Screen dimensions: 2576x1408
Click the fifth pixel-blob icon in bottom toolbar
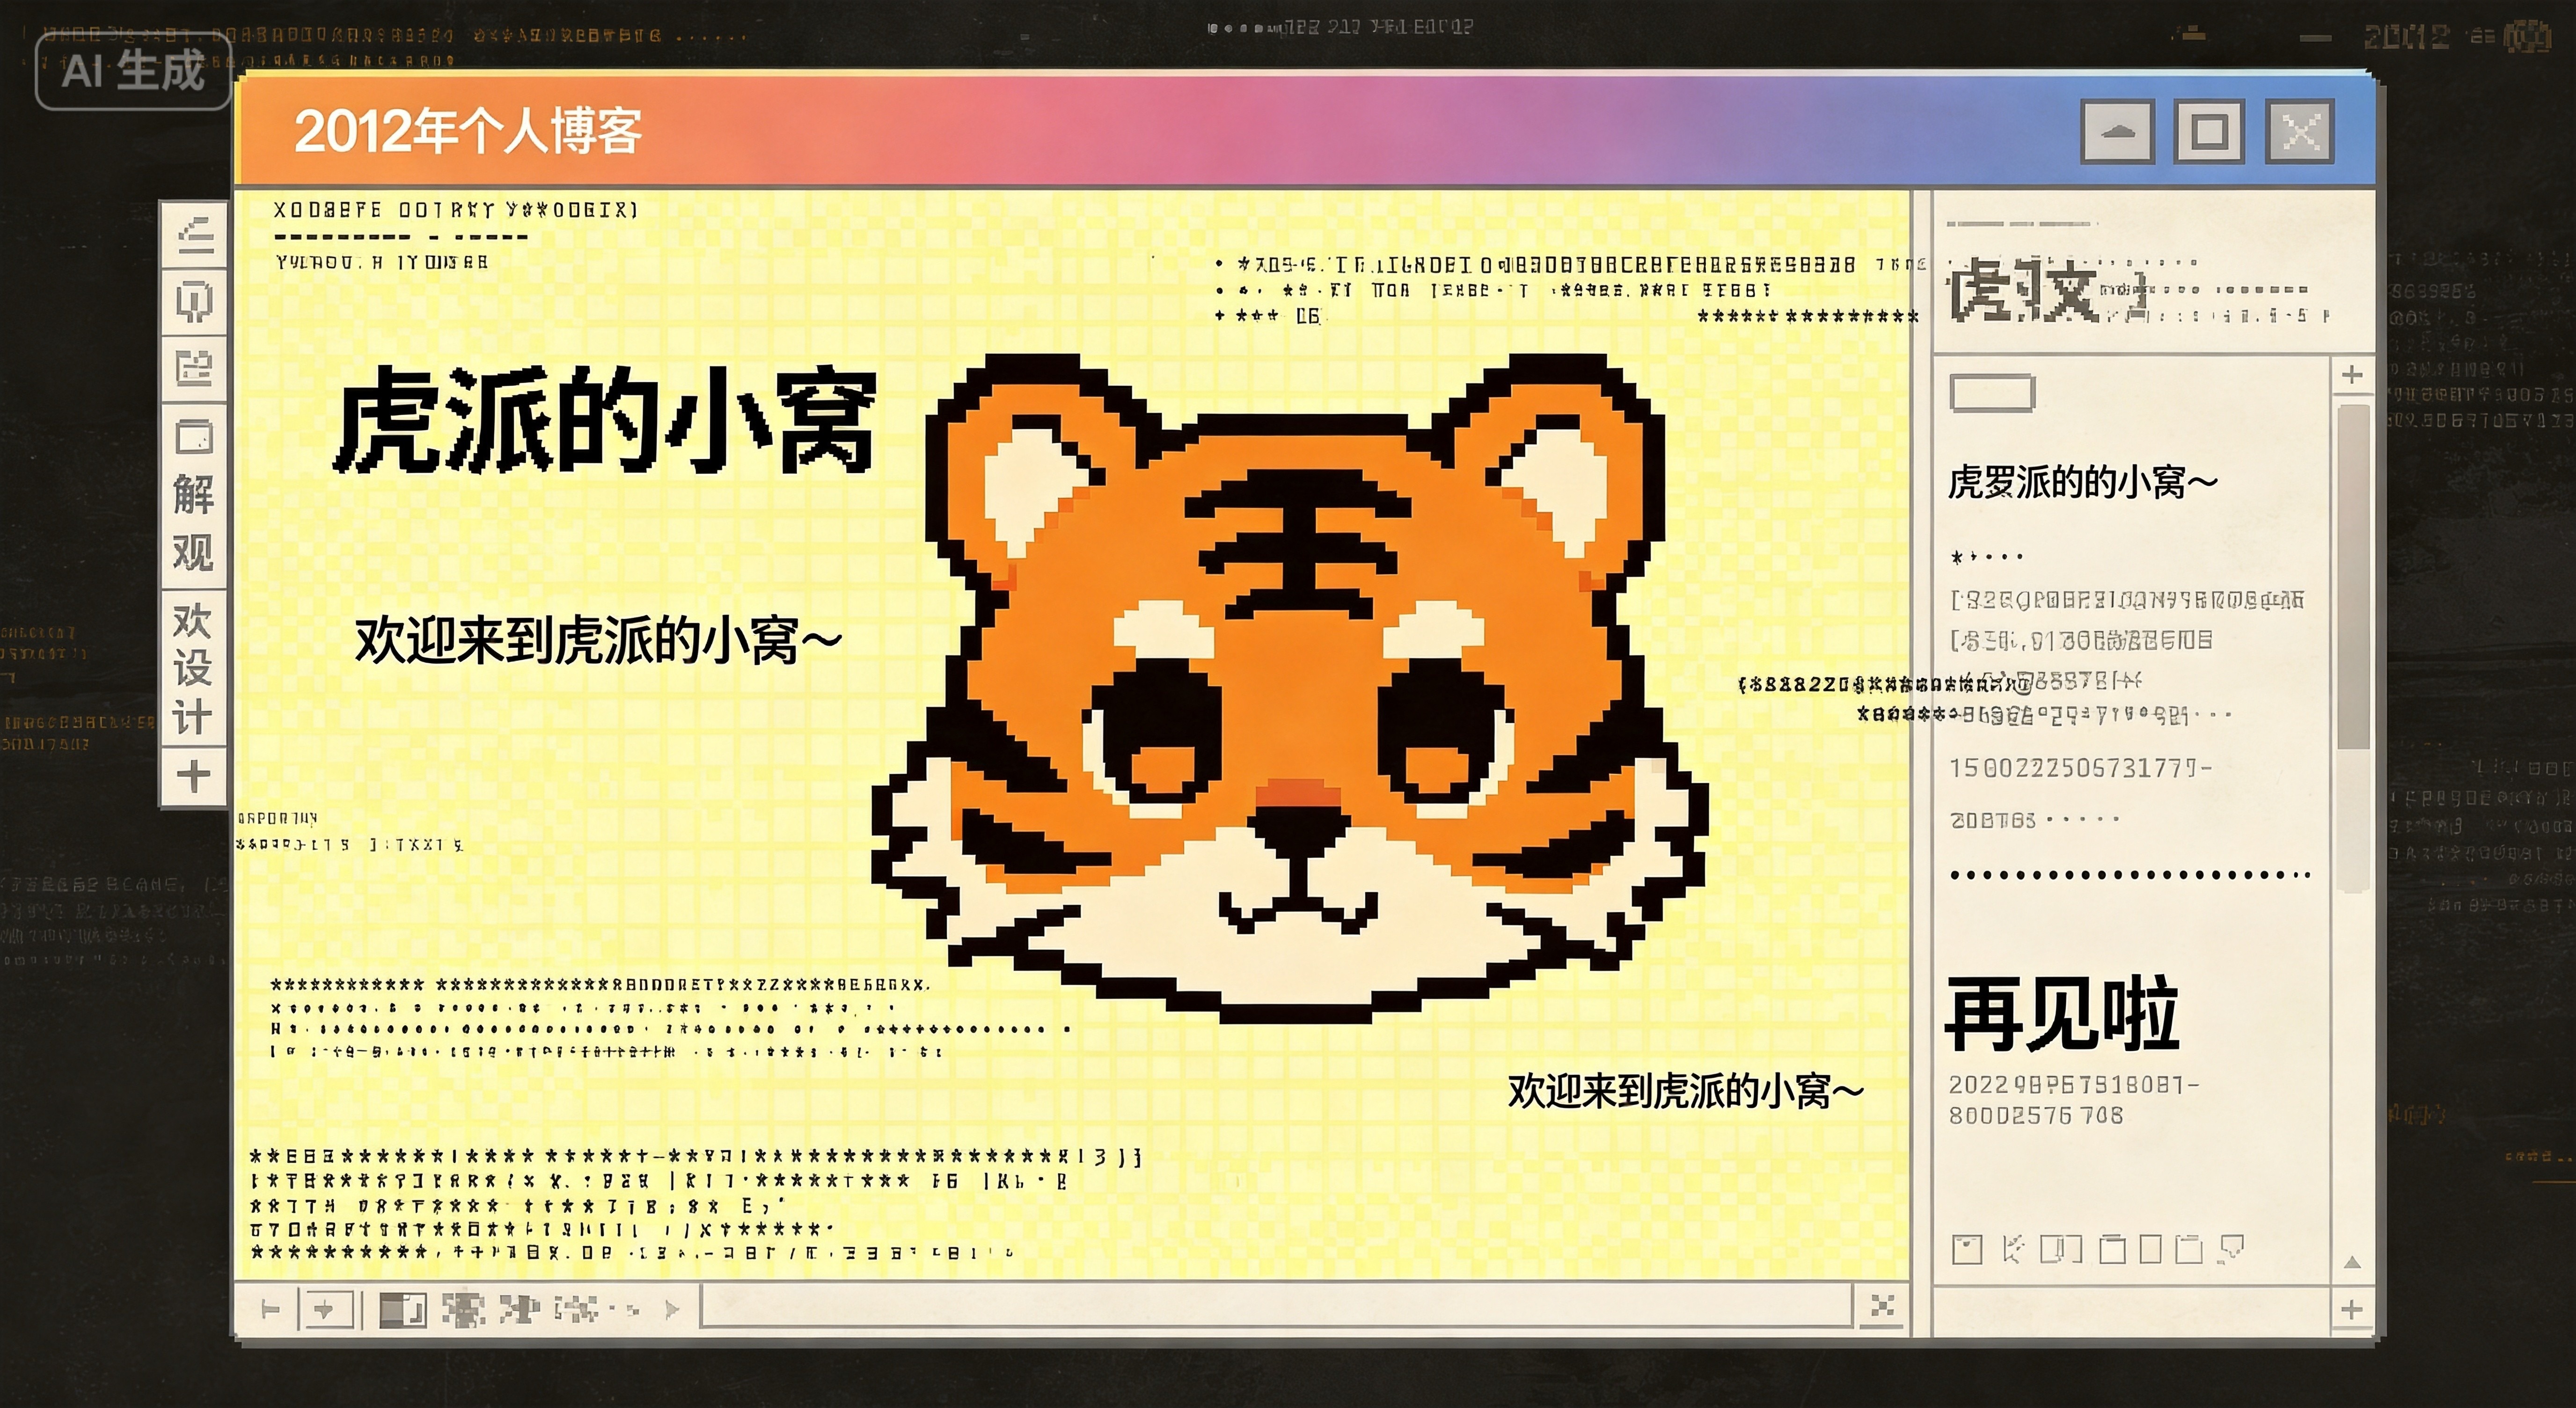pyautogui.click(x=521, y=1309)
